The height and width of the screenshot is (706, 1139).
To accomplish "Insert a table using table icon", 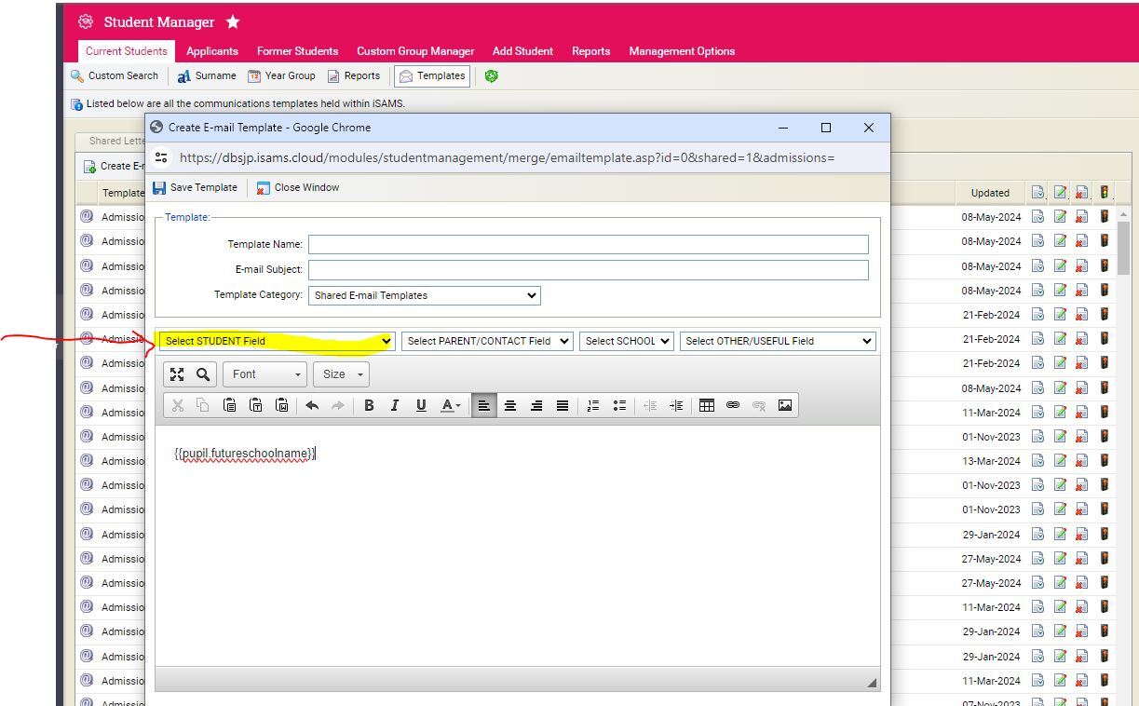I will [707, 405].
